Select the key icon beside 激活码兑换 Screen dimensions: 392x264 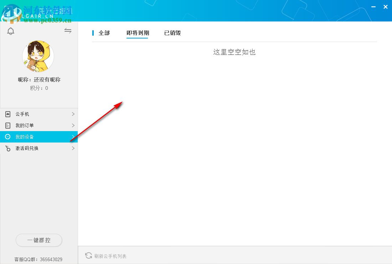pyautogui.click(x=8, y=148)
